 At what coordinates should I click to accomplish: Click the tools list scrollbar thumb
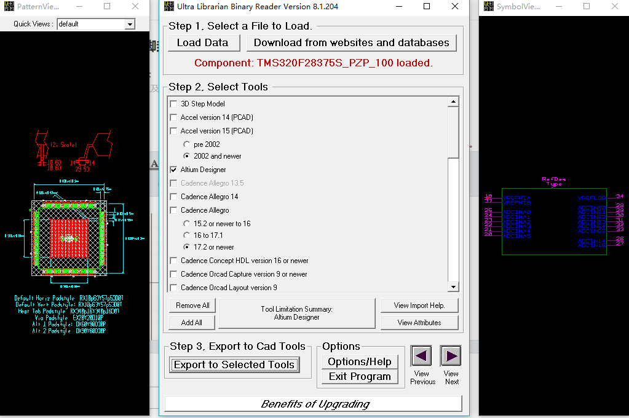[453, 132]
